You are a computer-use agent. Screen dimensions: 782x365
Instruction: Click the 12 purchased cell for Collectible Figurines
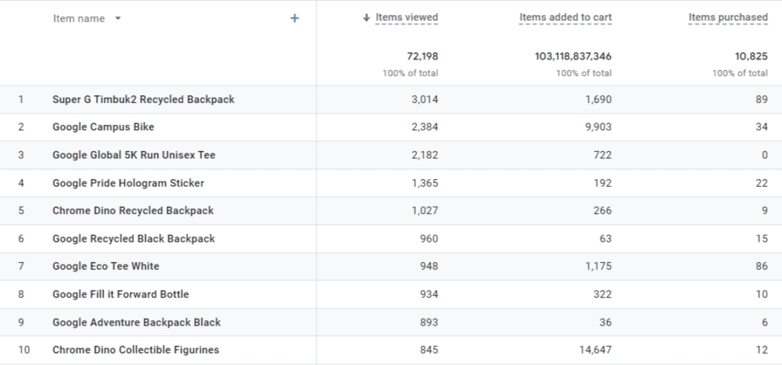coord(761,350)
